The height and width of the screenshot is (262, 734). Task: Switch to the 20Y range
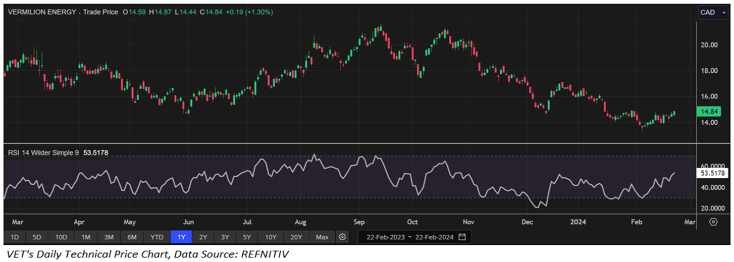pos(296,237)
